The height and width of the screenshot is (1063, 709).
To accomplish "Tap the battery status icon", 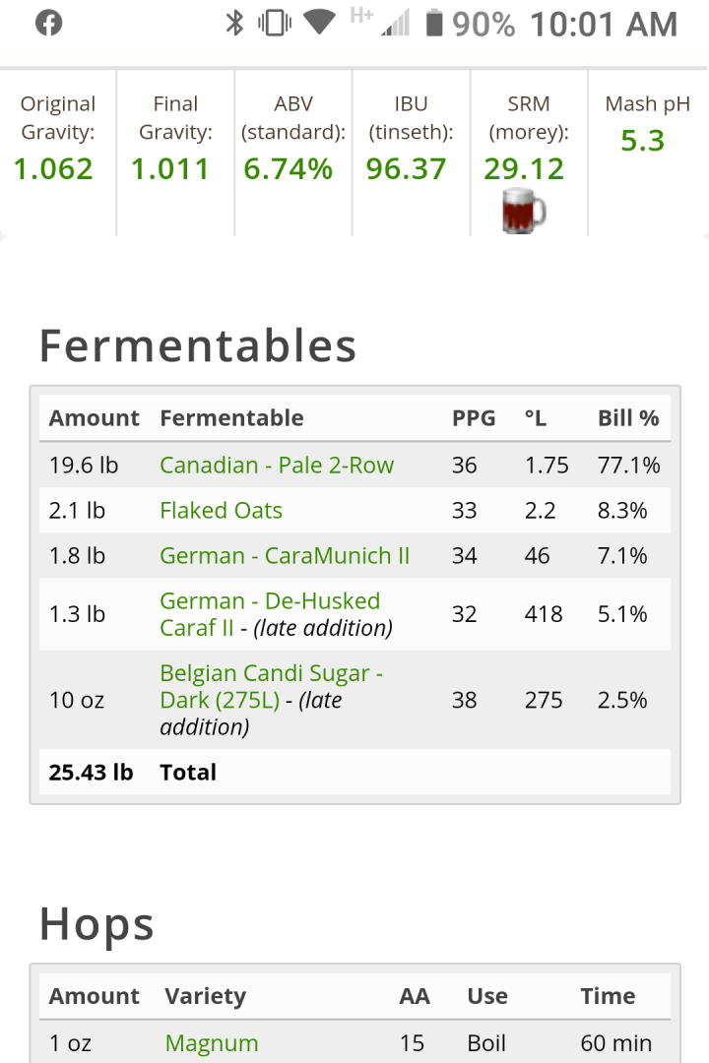I will point(434,23).
